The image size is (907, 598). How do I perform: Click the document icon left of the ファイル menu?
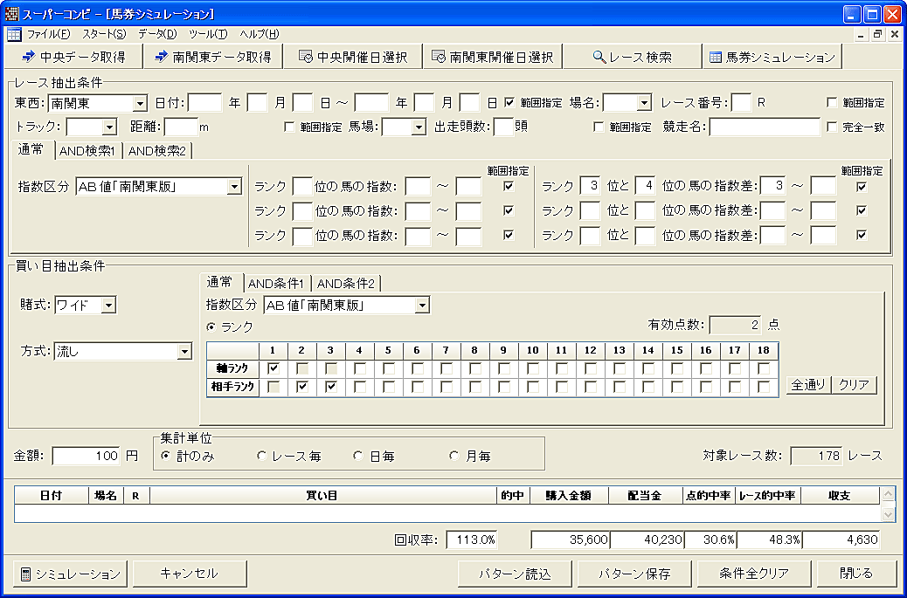[14, 34]
